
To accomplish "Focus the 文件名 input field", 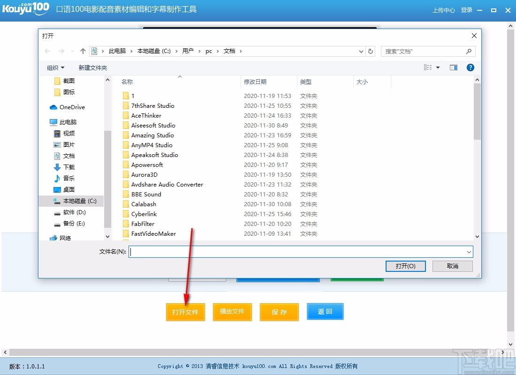I will pos(301,252).
